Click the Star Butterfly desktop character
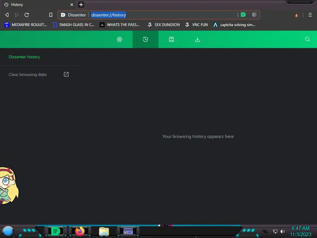317x238 pixels. click(9, 186)
